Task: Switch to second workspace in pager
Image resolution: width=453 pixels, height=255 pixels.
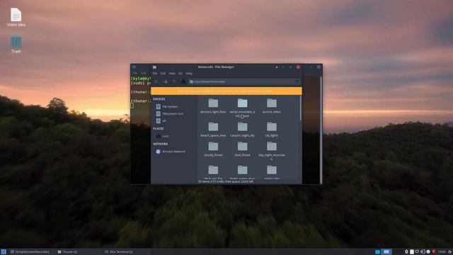Action: (386, 252)
